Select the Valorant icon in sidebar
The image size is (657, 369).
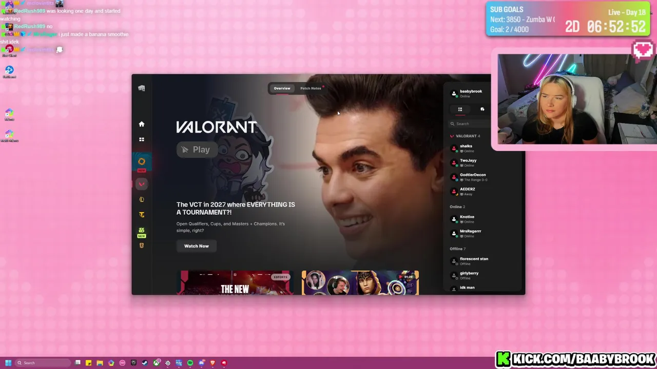tap(142, 184)
